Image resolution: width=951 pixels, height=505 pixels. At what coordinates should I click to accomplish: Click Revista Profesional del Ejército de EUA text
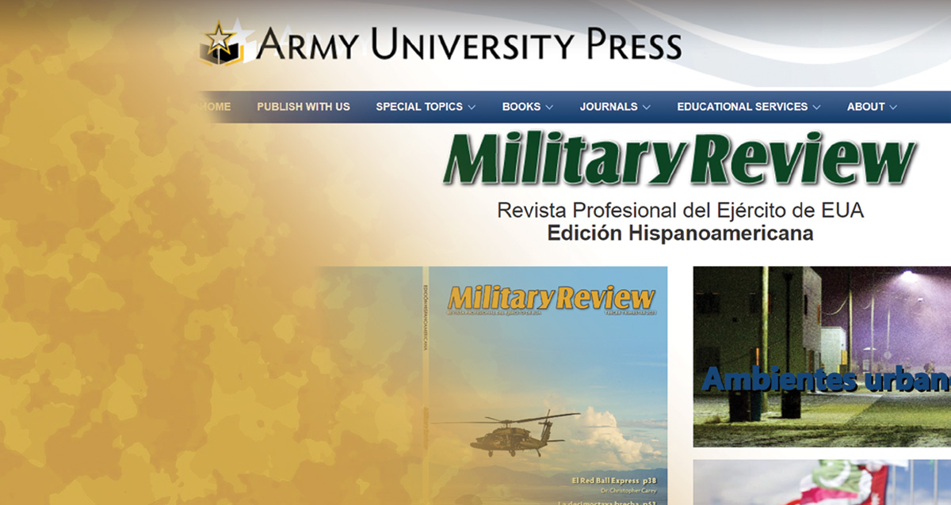[x=680, y=211]
